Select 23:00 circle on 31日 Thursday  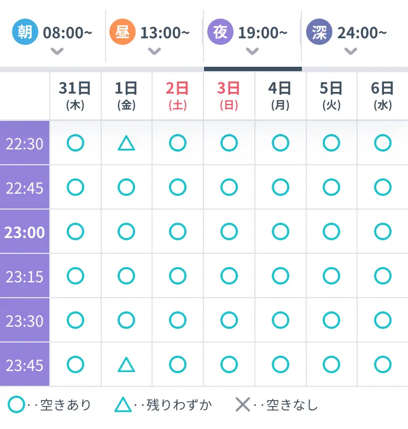coord(75,231)
